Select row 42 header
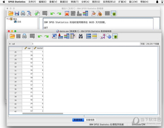The width and height of the screenshot is (164, 128). [x=16, y=111]
